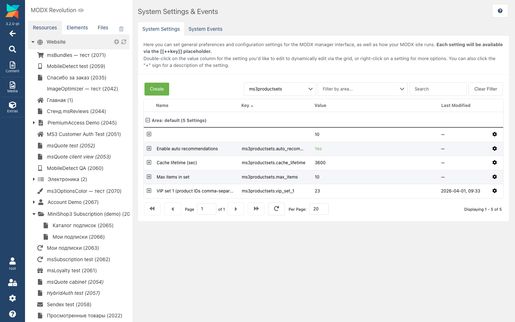Open the system settings gear in sidebar
515x322 pixels.
coord(13,298)
